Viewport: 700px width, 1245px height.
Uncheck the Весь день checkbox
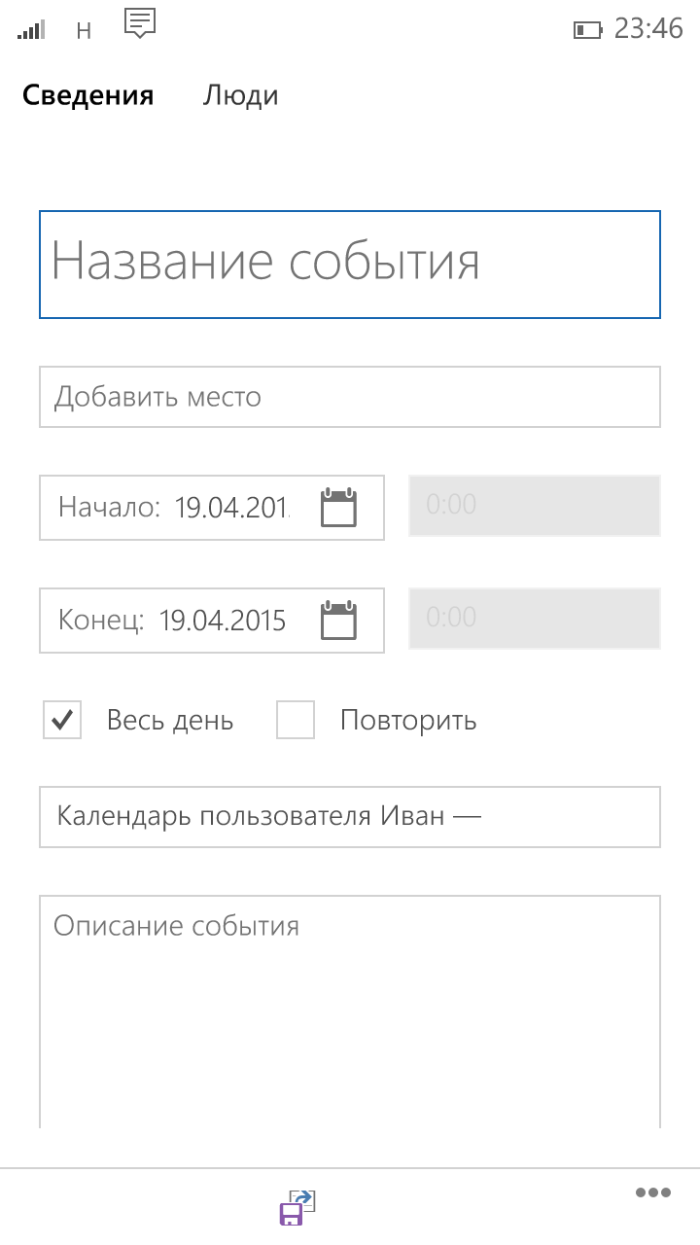[x=62, y=720]
